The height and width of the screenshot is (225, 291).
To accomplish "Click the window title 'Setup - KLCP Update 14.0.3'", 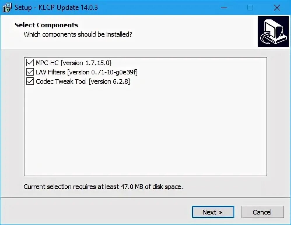I will click(x=56, y=8).
